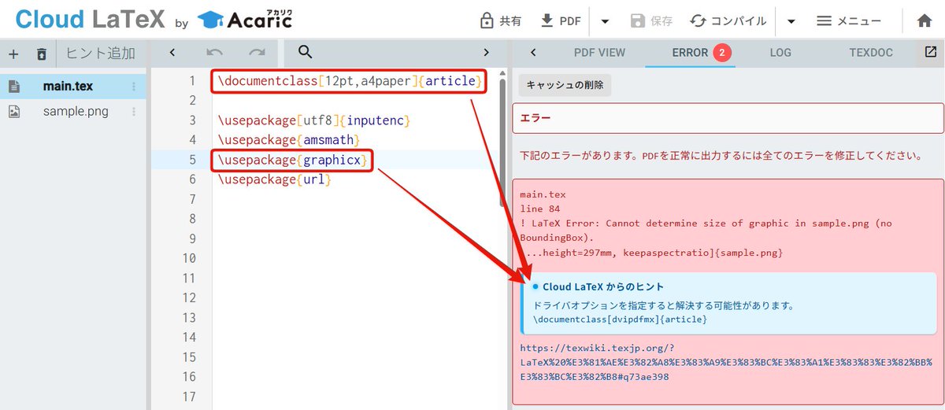
Task: Click the Cloud LaTeX からのヒント heading
Action: coord(603,286)
